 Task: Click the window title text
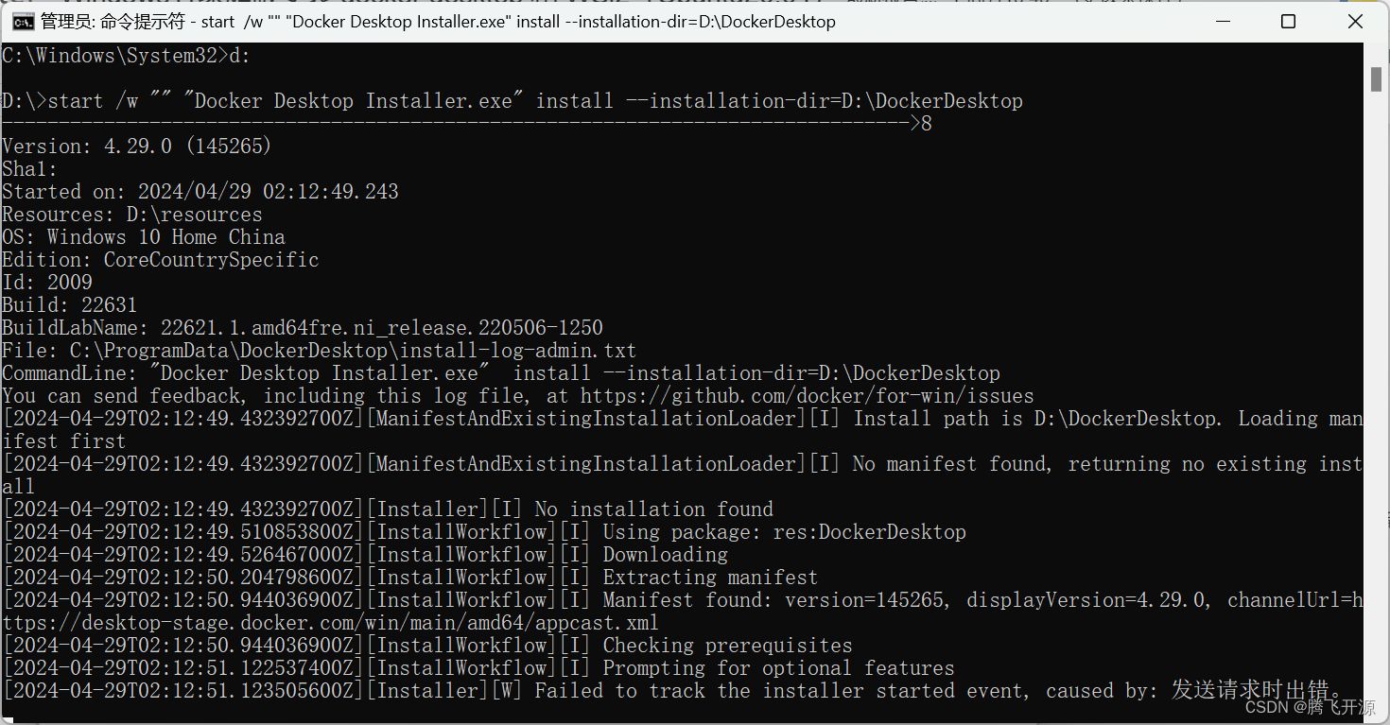[x=438, y=22]
